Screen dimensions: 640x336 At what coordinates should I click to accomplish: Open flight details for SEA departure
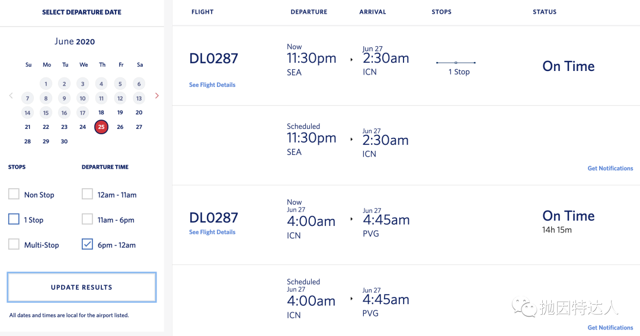(x=212, y=85)
